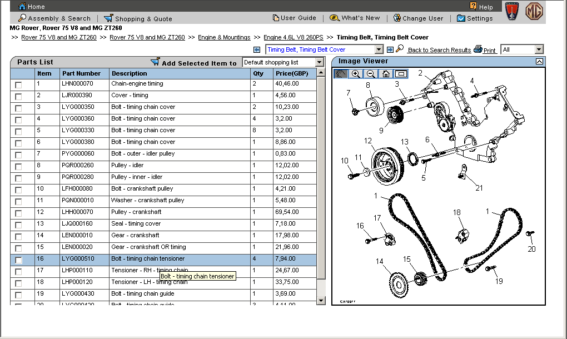Click the price 69,54.00
This screenshot has width=567, height=339.
click(287, 212)
